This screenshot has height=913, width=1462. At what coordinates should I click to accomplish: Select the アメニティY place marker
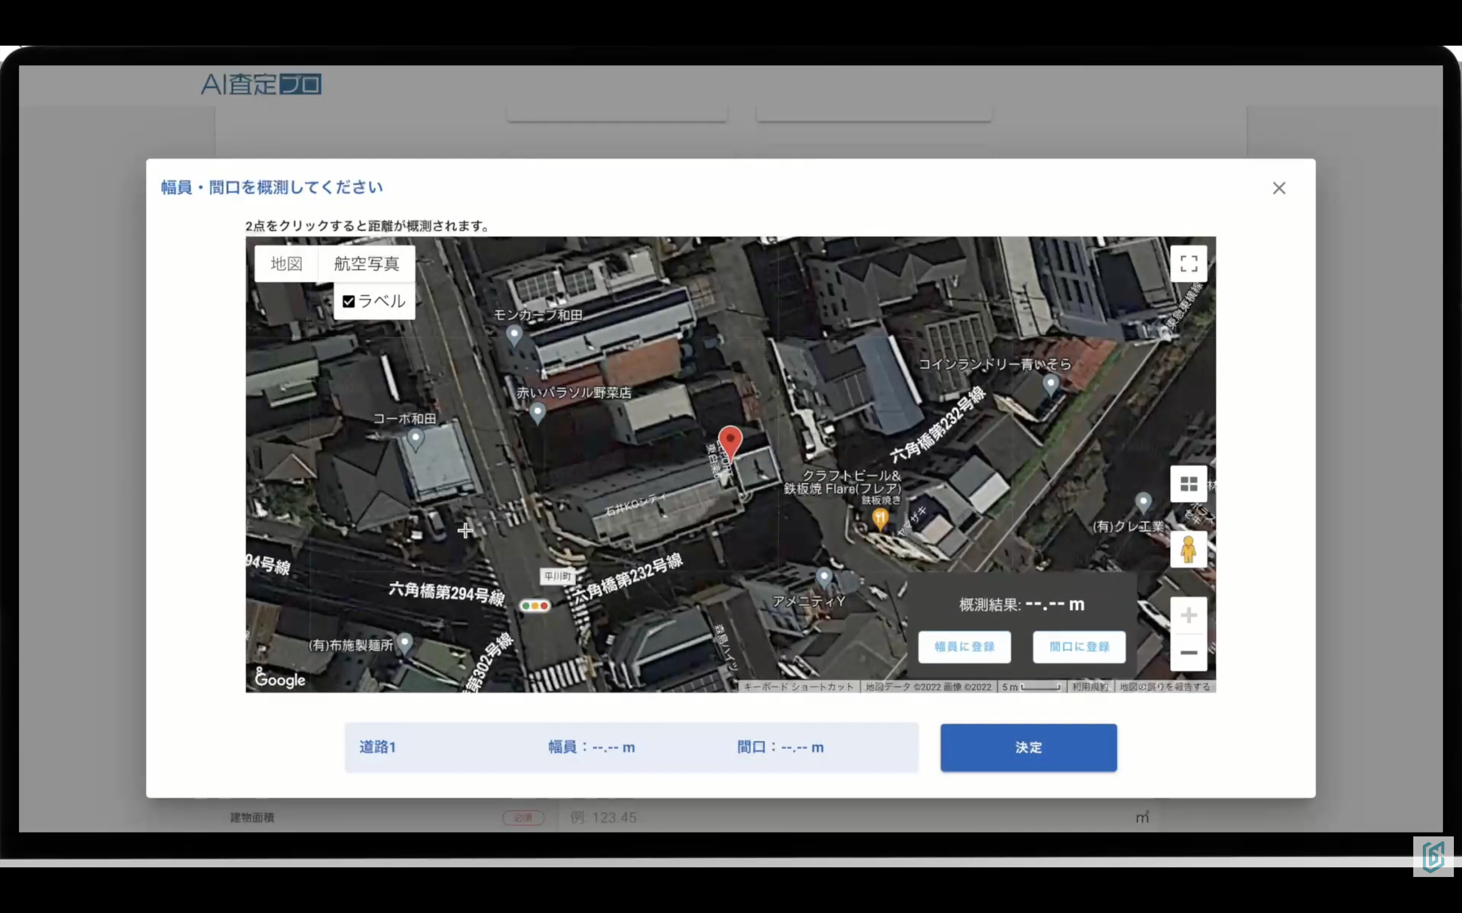(x=824, y=578)
